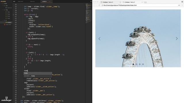Select the third slider dot

(140, 64)
